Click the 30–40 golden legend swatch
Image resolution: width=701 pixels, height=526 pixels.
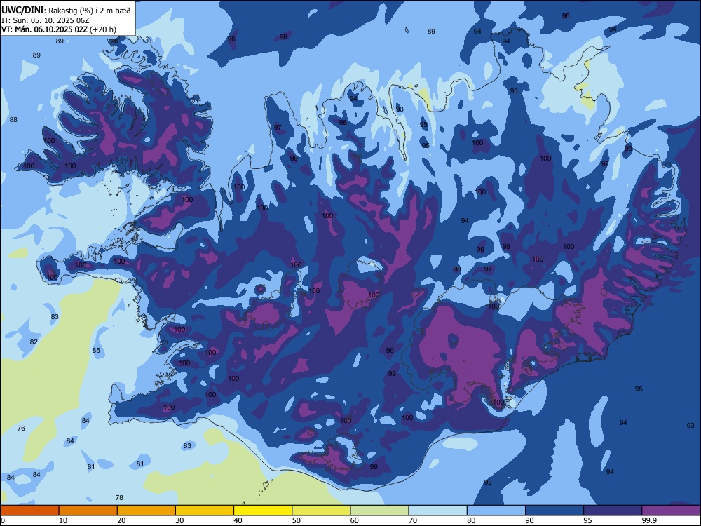[x=205, y=511]
